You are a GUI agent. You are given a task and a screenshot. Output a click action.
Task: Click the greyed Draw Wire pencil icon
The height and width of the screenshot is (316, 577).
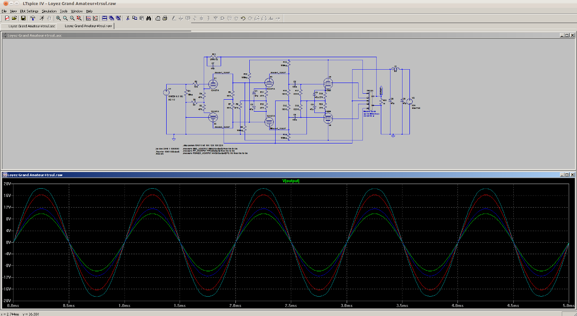174,18
